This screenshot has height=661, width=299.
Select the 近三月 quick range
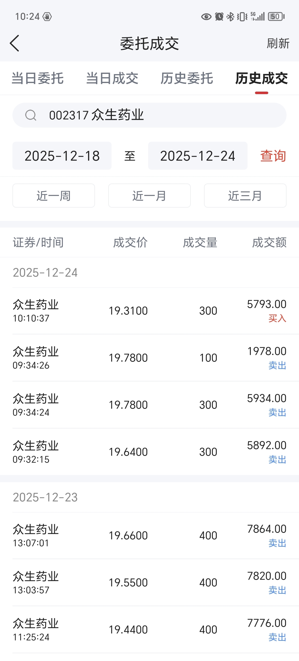[x=245, y=196]
